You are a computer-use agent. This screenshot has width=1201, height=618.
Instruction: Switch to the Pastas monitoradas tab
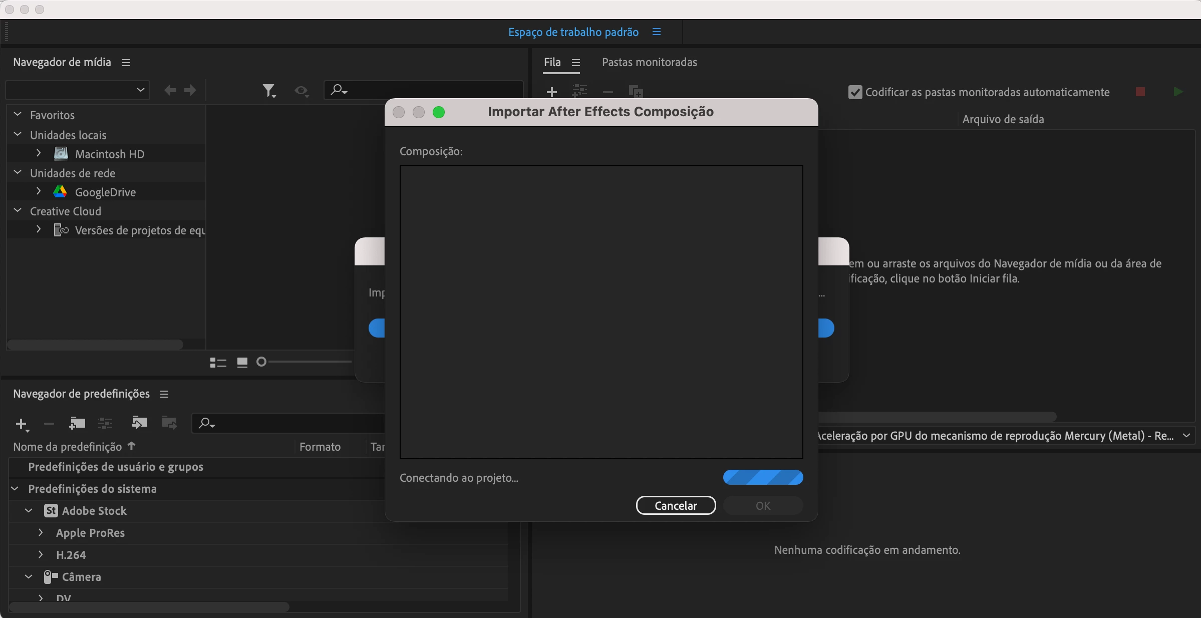(649, 63)
